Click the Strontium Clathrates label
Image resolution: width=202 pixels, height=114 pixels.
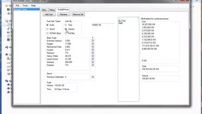55,77
